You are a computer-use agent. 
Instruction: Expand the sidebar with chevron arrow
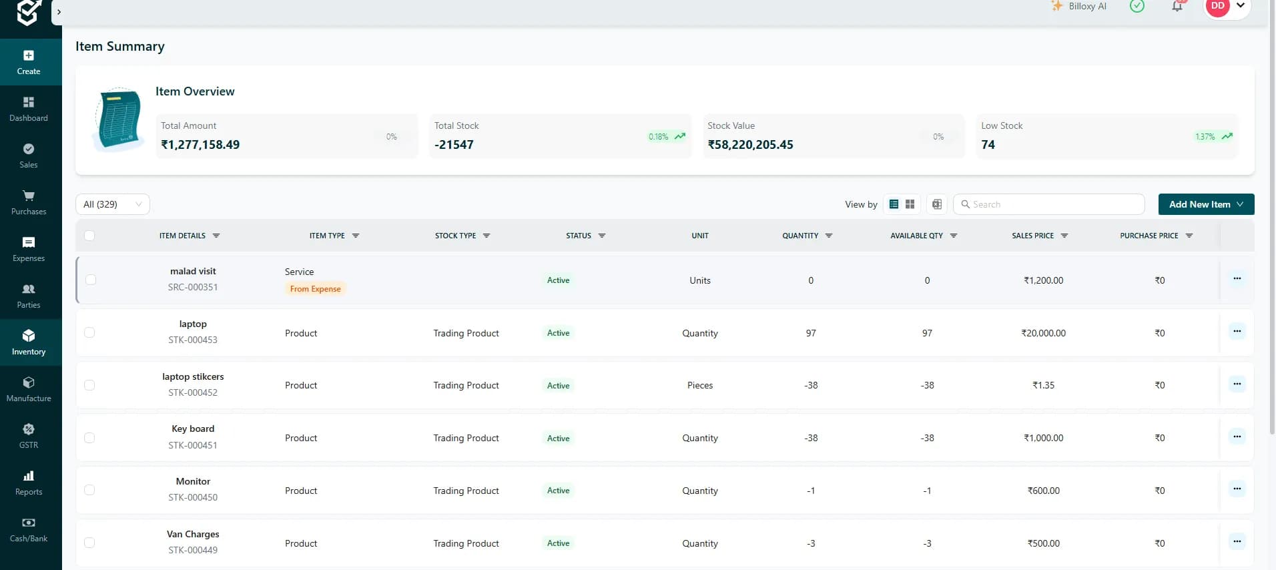[59, 12]
